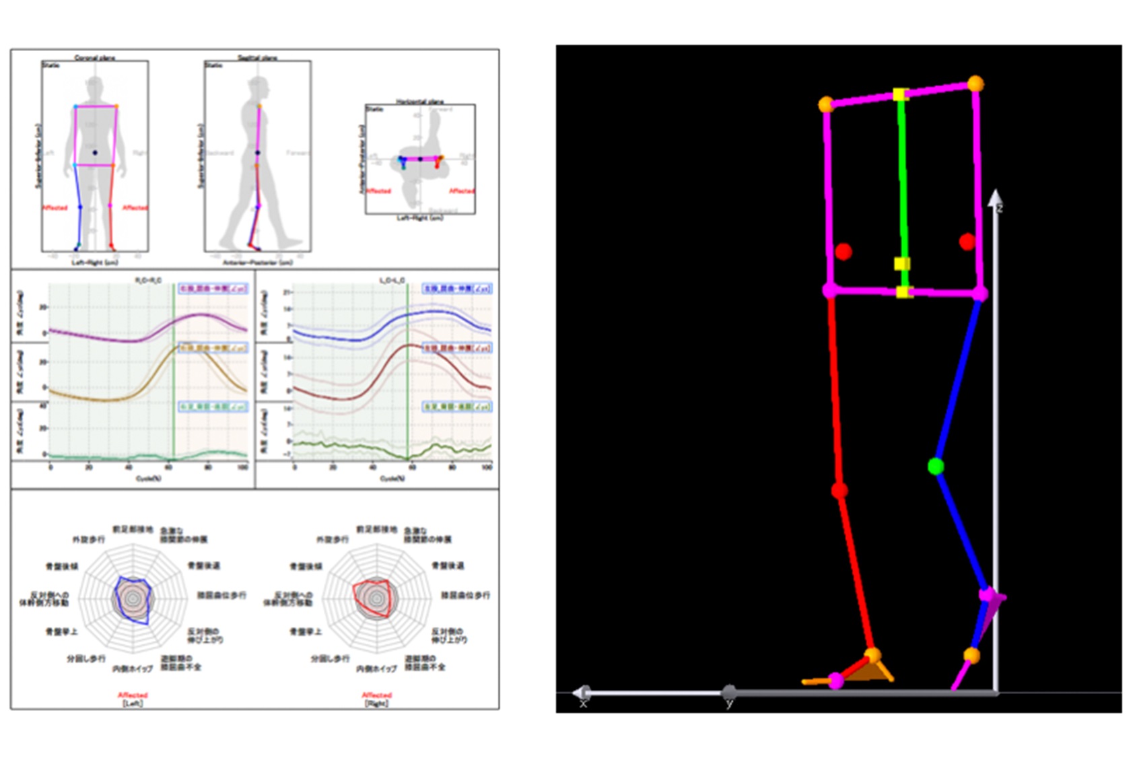Click the 'Cycle(%)' axis label under R_C chart
1137x758 pixels.
(x=149, y=478)
